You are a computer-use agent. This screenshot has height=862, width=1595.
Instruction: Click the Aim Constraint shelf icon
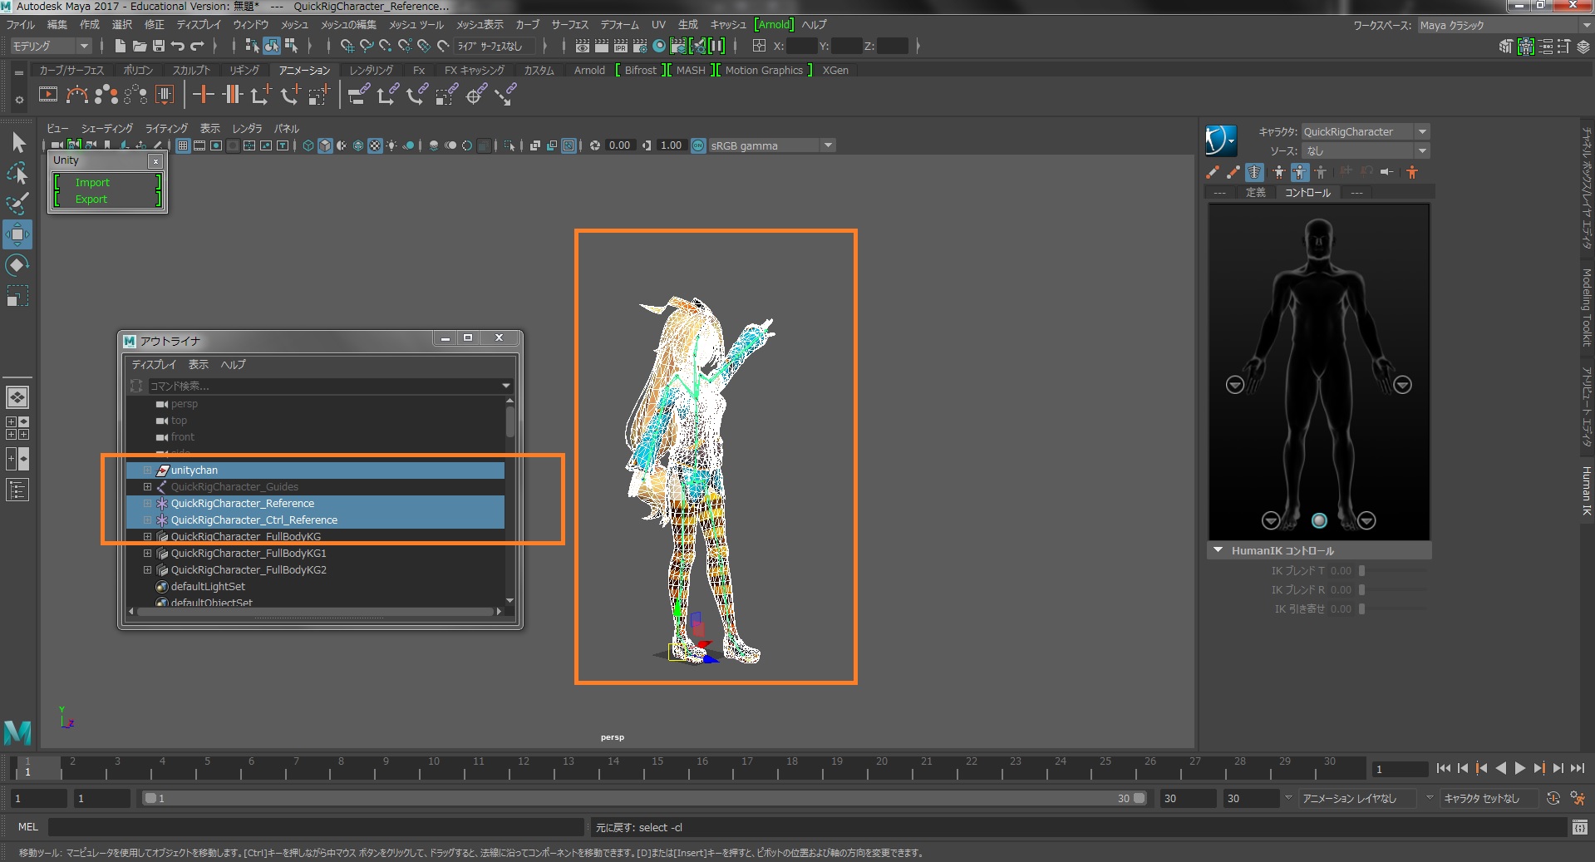[x=475, y=95]
